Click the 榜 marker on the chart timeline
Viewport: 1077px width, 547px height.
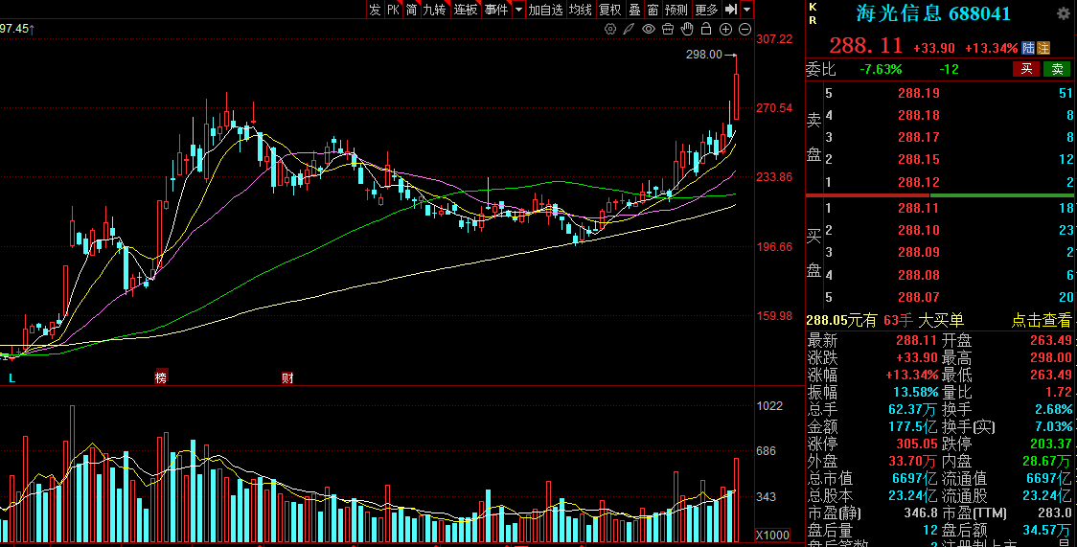coord(161,378)
